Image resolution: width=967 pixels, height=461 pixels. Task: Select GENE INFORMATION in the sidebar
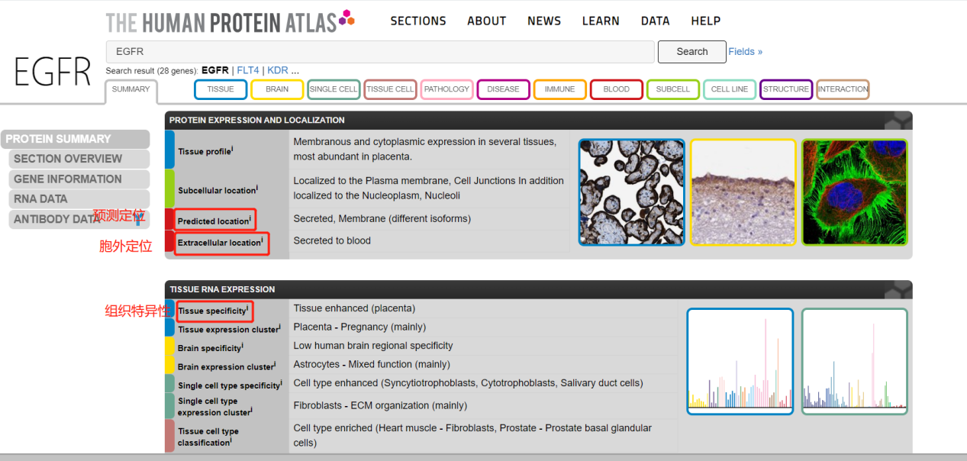tap(68, 179)
